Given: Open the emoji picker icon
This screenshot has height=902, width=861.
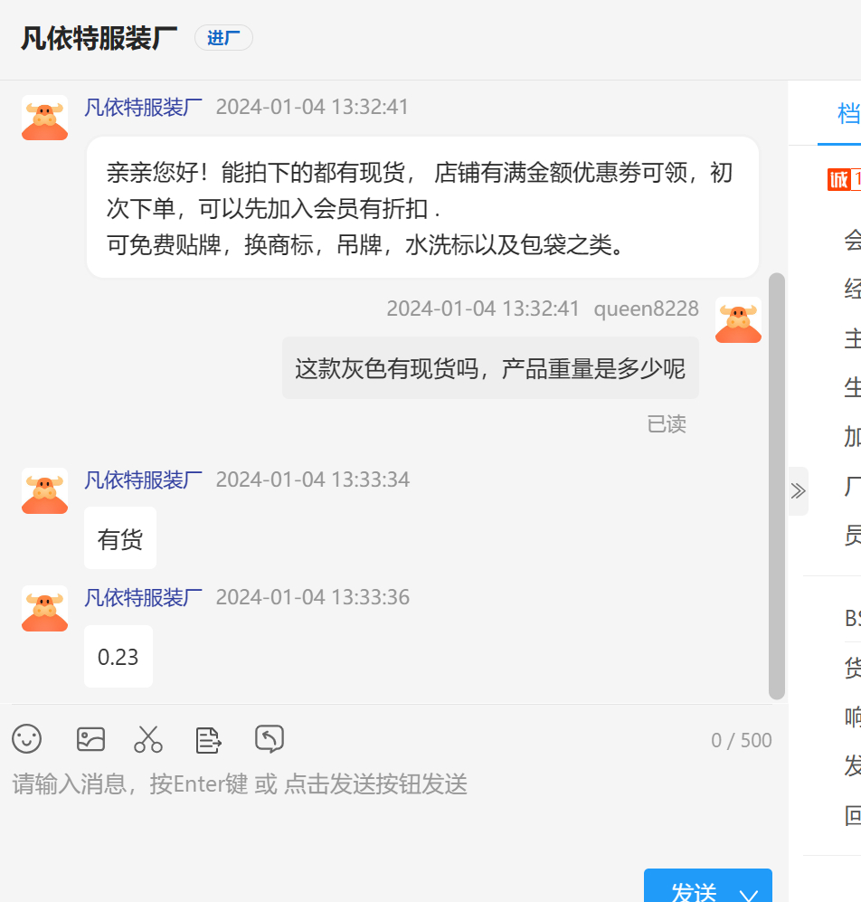Looking at the screenshot, I should click(x=27, y=738).
